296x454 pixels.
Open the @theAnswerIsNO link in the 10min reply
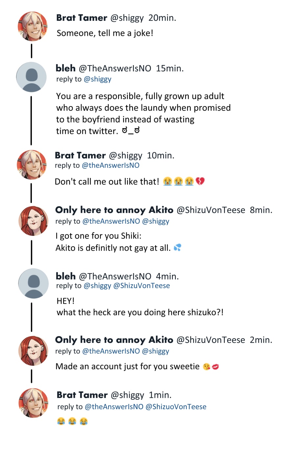pyautogui.click(x=111, y=165)
